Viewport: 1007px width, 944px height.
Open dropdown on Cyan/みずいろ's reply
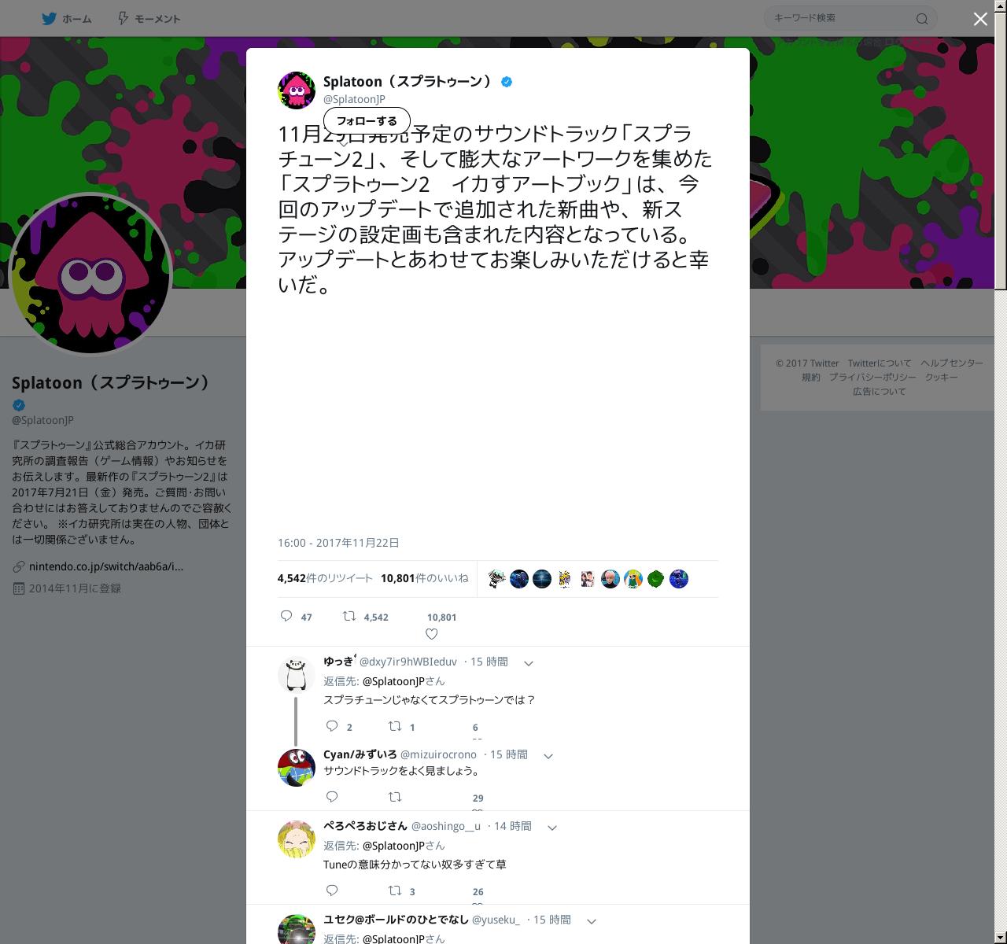point(548,756)
